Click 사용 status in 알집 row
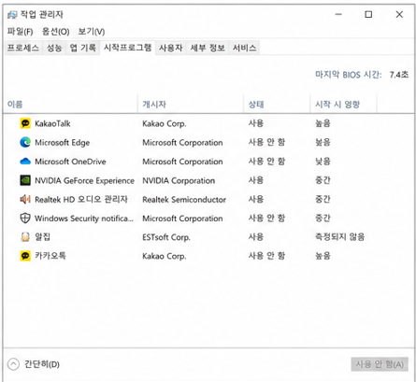This screenshot has width=416, height=382. click(256, 237)
